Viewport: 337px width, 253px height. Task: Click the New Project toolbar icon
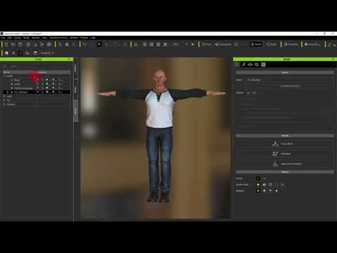point(6,44)
